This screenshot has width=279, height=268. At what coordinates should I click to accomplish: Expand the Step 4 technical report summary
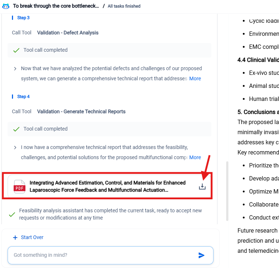coord(15,148)
